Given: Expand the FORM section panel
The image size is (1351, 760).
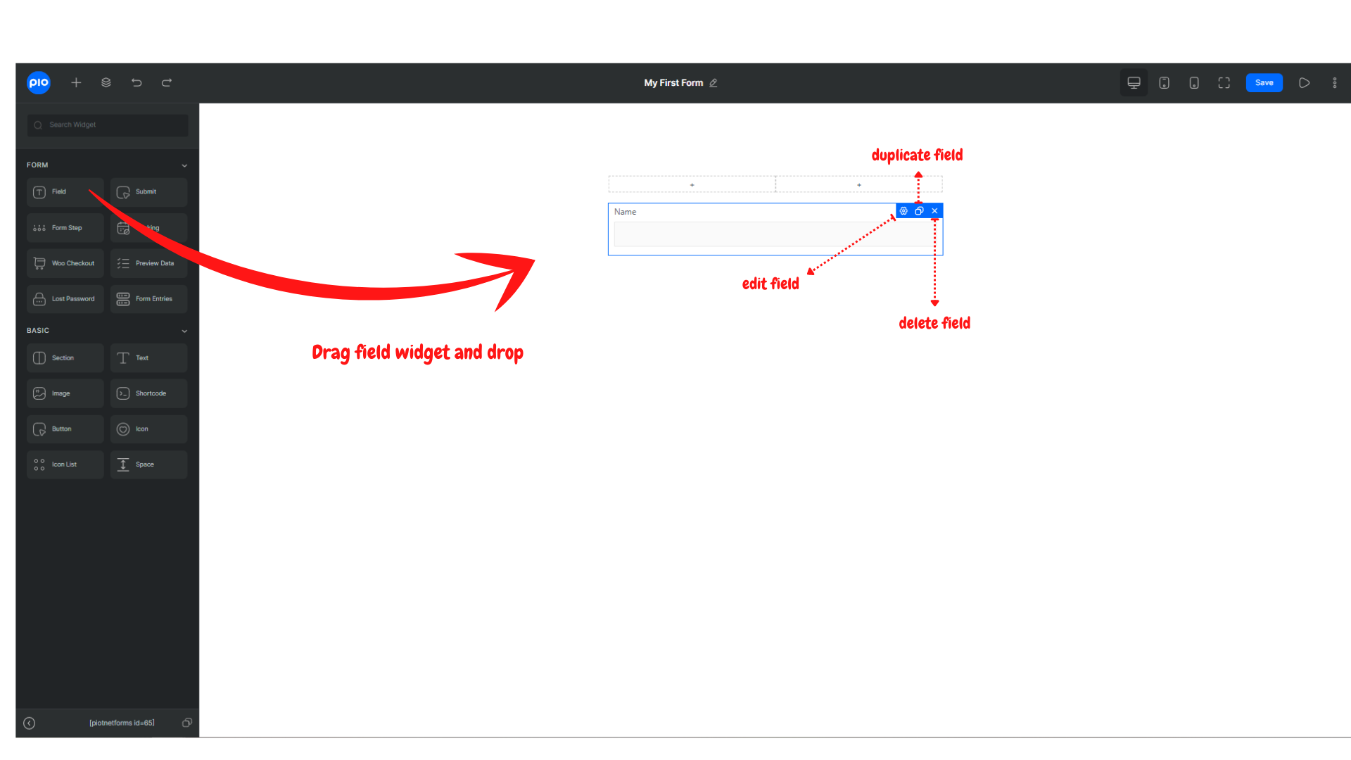Looking at the screenshot, I should pos(184,165).
